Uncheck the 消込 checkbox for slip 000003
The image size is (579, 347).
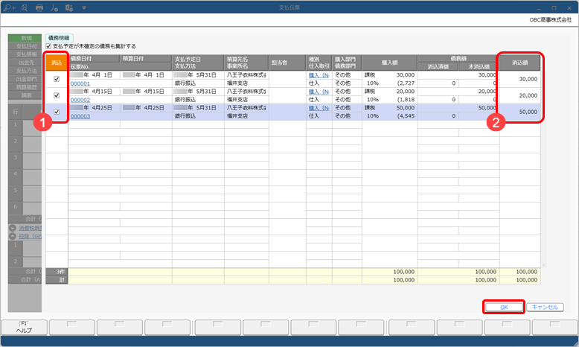click(x=57, y=112)
